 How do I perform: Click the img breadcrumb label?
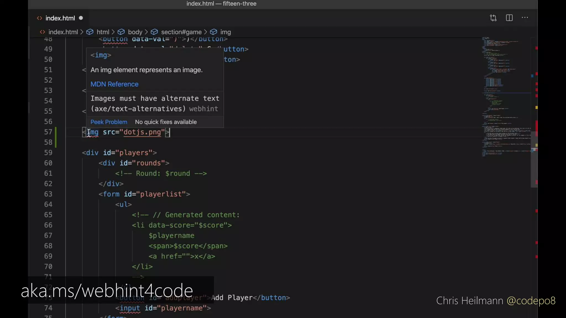click(x=226, y=32)
